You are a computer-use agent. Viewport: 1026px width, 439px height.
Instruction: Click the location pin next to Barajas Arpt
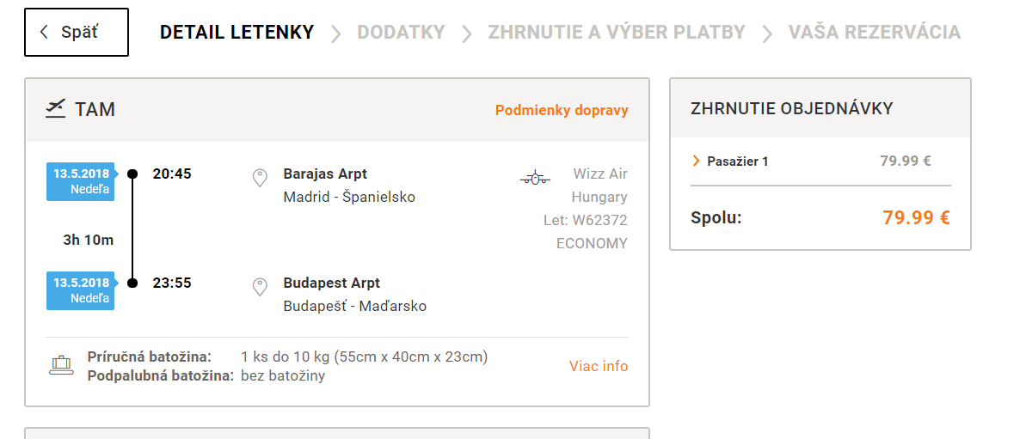[260, 178]
